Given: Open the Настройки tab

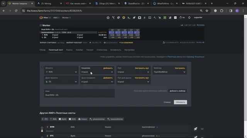Looking at the screenshot, I should pos(129,50).
